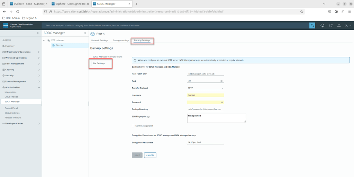Open SDDC Manager under Administration

click(12, 101)
